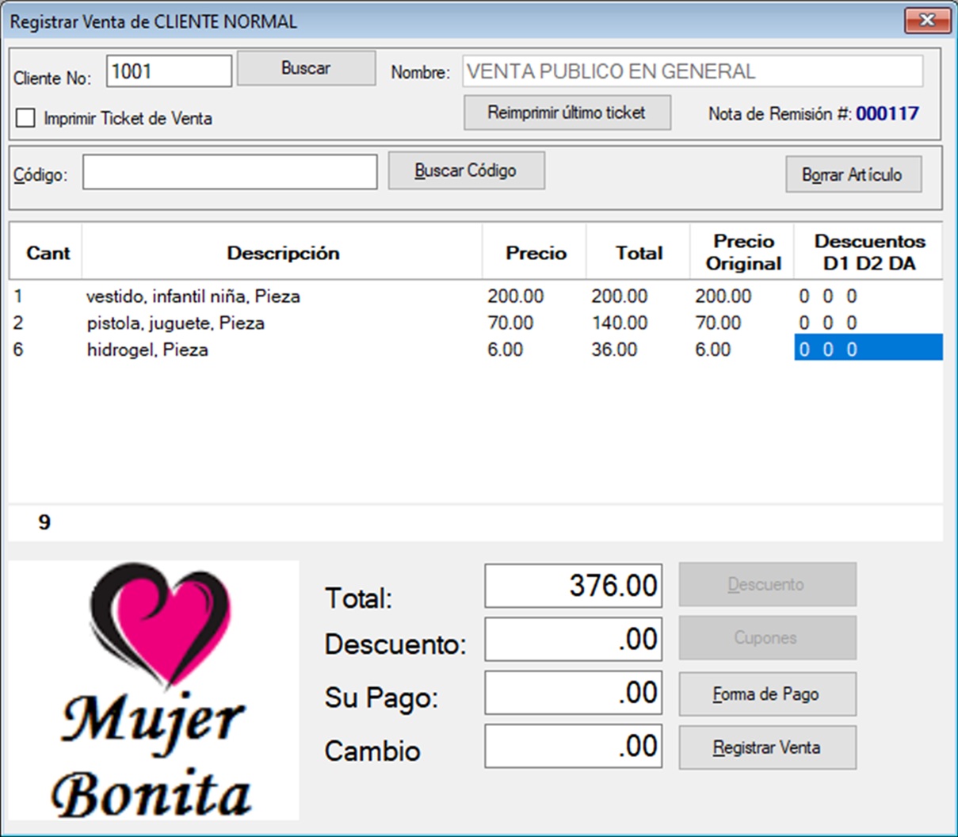Focus the Código input field
This screenshot has width=958, height=837.
point(230,172)
